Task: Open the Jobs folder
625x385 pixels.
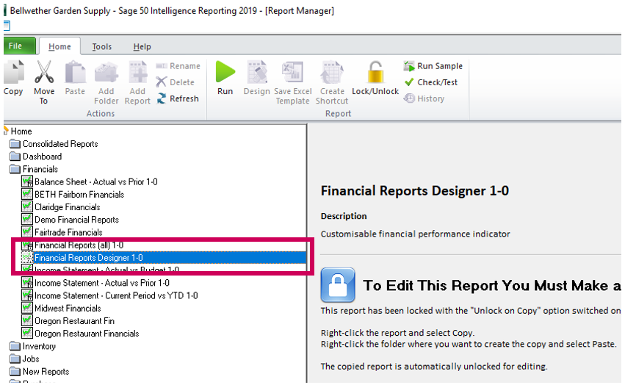Action: click(x=31, y=359)
